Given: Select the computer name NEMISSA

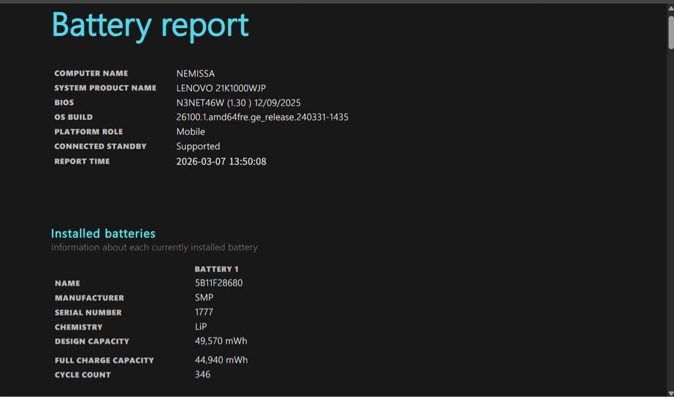Looking at the screenshot, I should [x=195, y=73].
